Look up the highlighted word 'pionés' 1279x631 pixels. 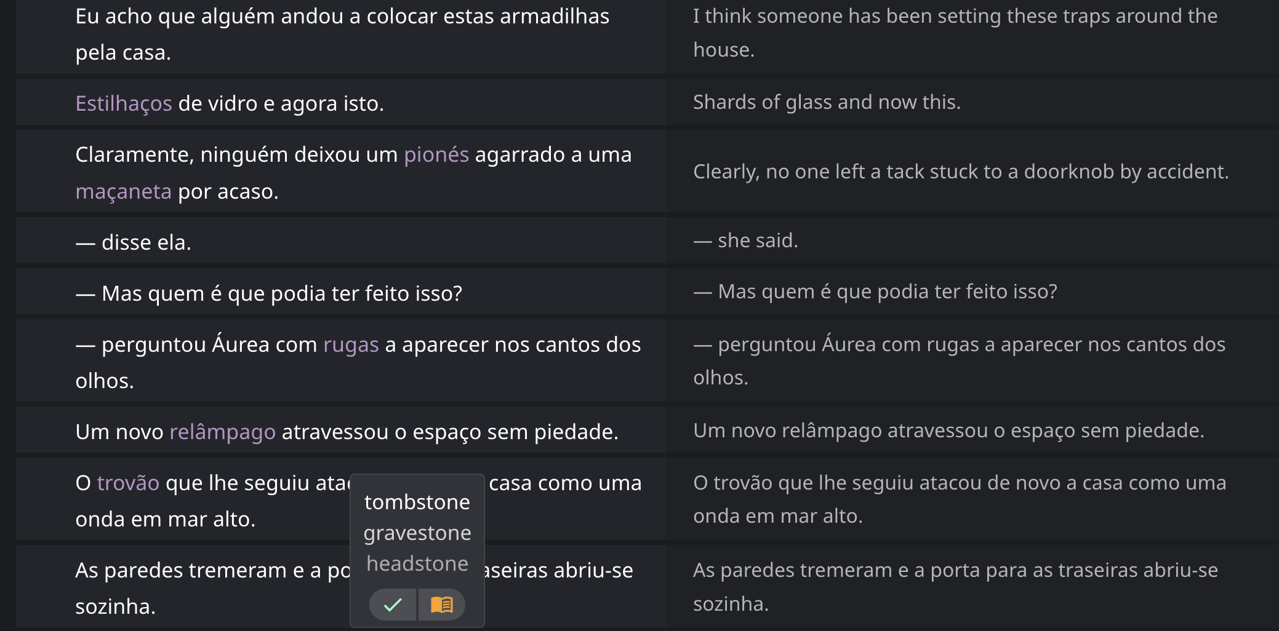pos(436,154)
